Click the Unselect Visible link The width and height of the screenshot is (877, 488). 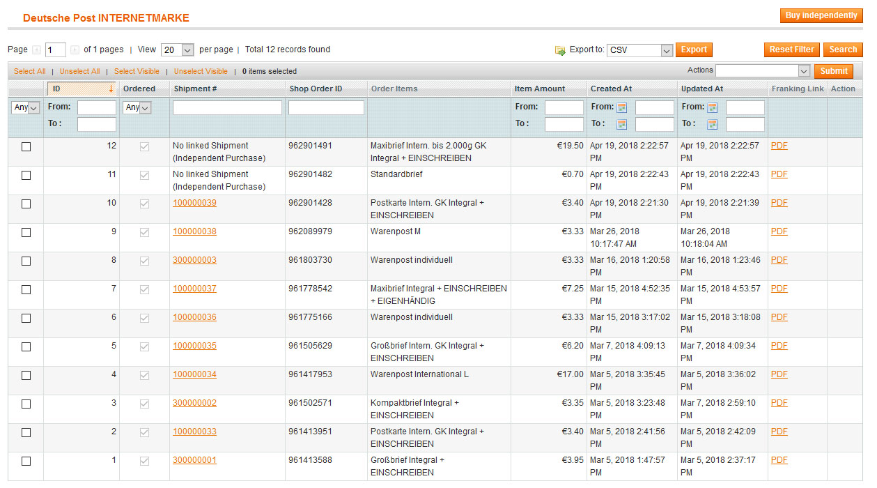click(x=201, y=71)
